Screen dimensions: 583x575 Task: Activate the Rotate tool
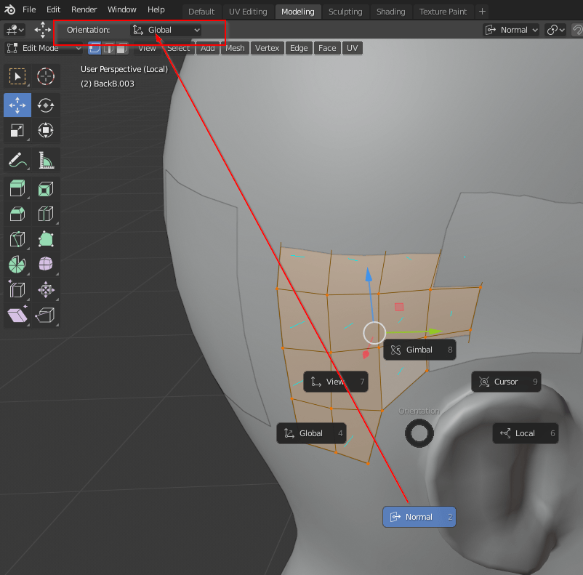pos(46,105)
